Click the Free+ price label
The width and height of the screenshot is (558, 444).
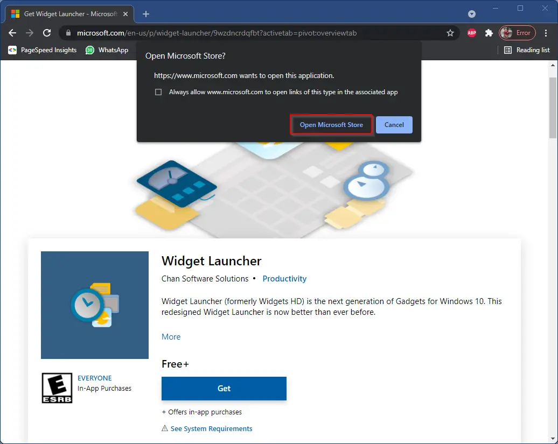(175, 364)
